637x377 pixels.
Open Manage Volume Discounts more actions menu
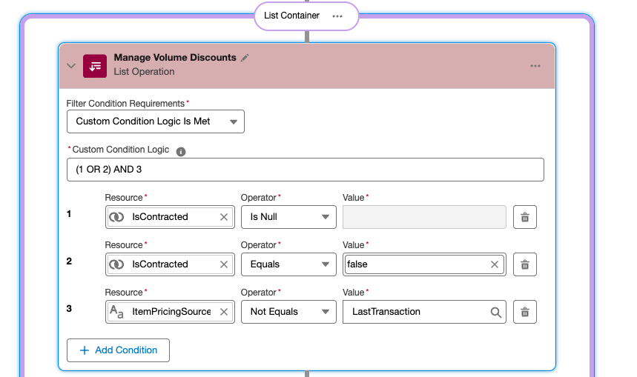pyautogui.click(x=535, y=66)
